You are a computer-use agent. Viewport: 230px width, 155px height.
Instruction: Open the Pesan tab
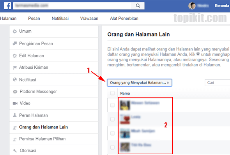pos(34,18)
